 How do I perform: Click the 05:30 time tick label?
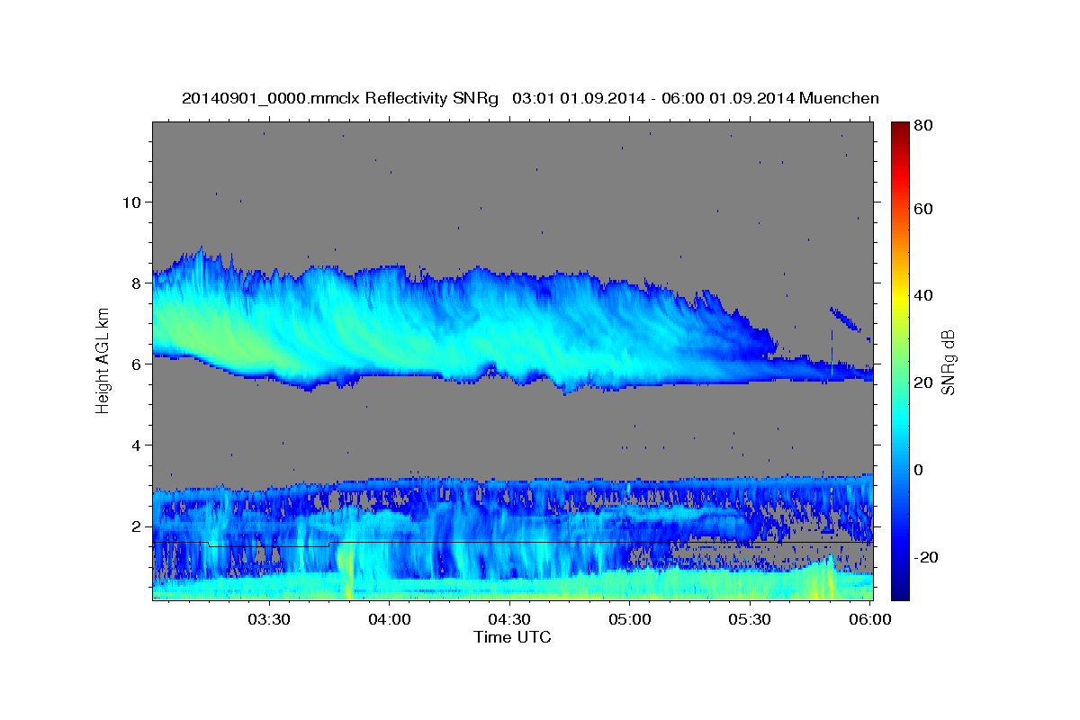[751, 620]
